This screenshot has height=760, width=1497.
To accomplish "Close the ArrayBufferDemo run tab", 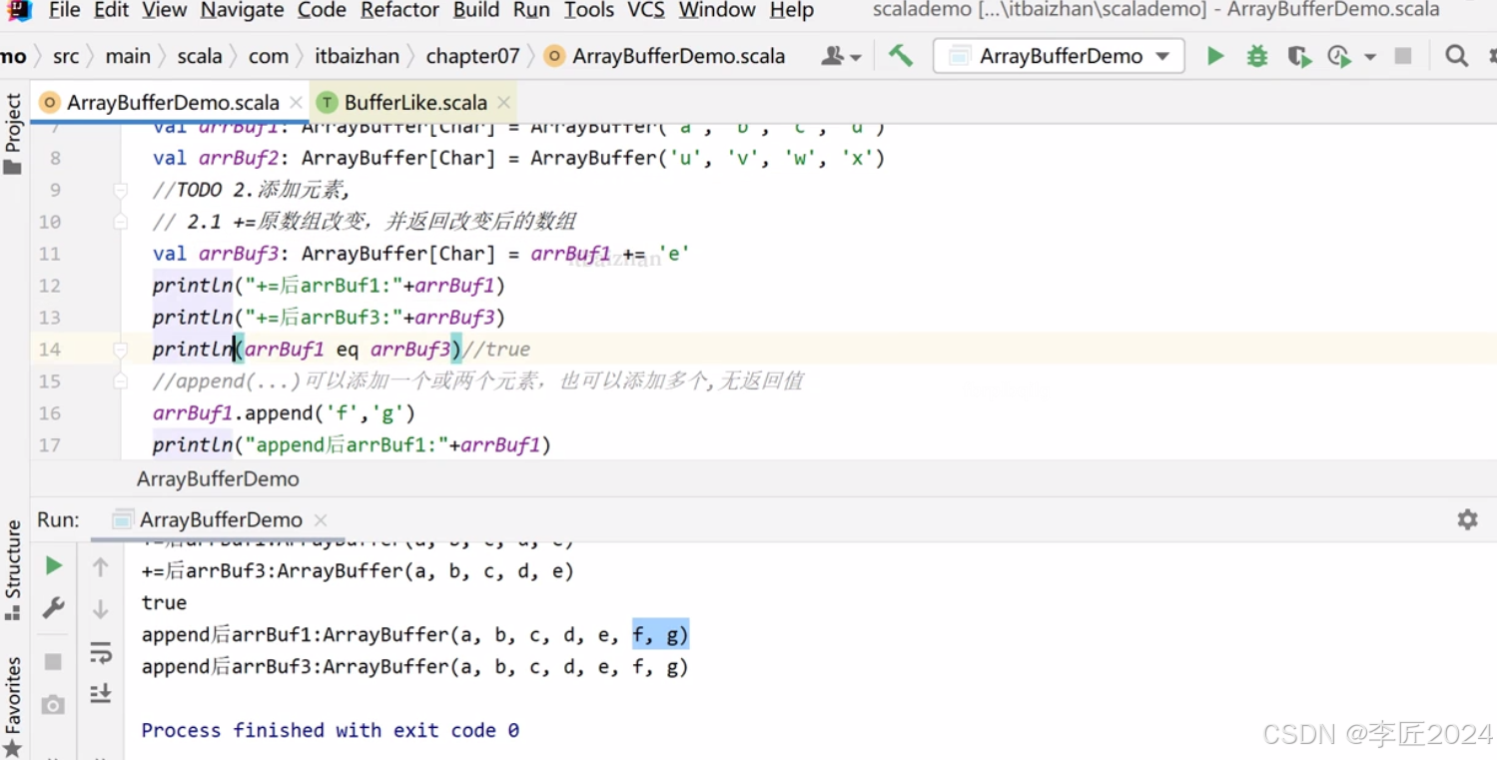I will click(x=320, y=520).
